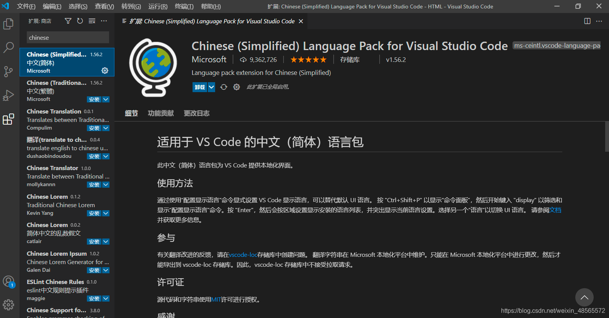
Task: Open the 帮助(H) menu
Action: [x=211, y=6]
